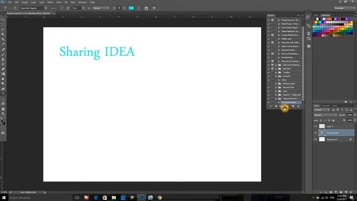Select the Crop tool

tap(3, 40)
